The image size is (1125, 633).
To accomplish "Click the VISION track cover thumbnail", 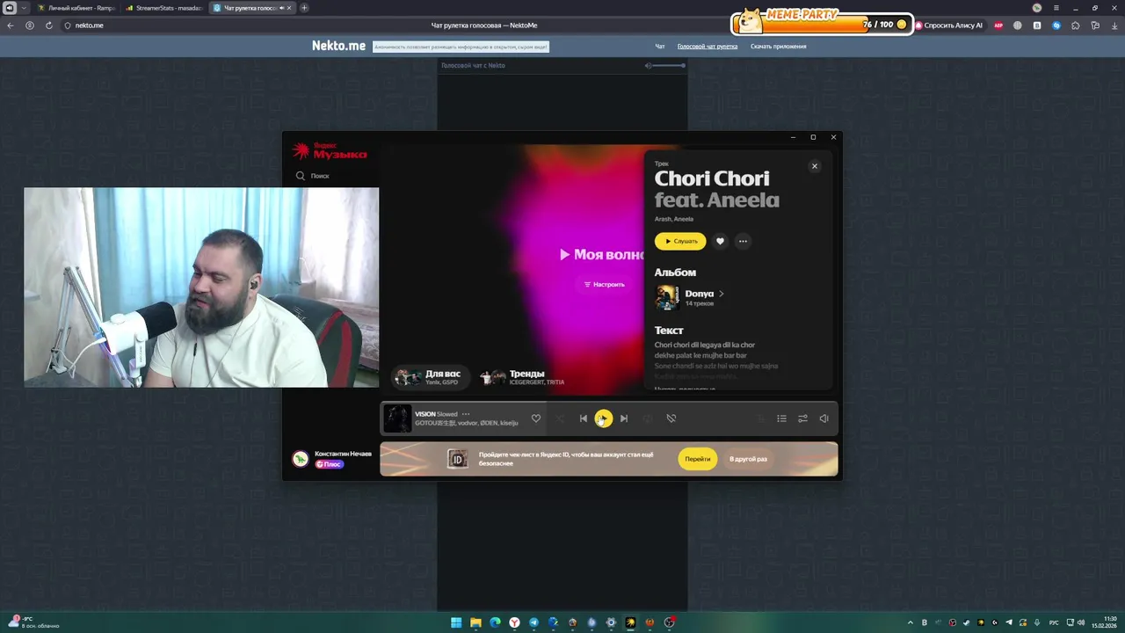I will click(x=397, y=418).
